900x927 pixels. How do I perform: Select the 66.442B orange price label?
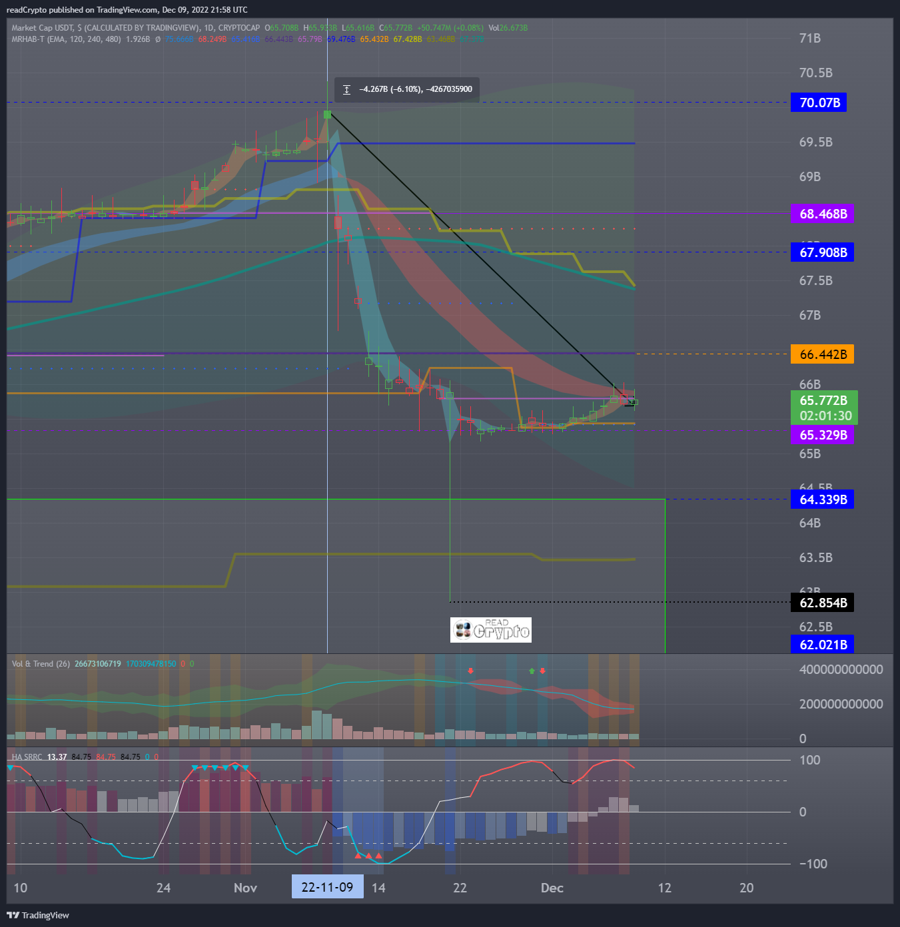pos(823,354)
